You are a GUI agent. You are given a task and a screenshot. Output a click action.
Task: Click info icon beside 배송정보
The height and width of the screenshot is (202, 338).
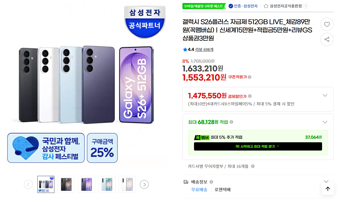tap(211, 182)
